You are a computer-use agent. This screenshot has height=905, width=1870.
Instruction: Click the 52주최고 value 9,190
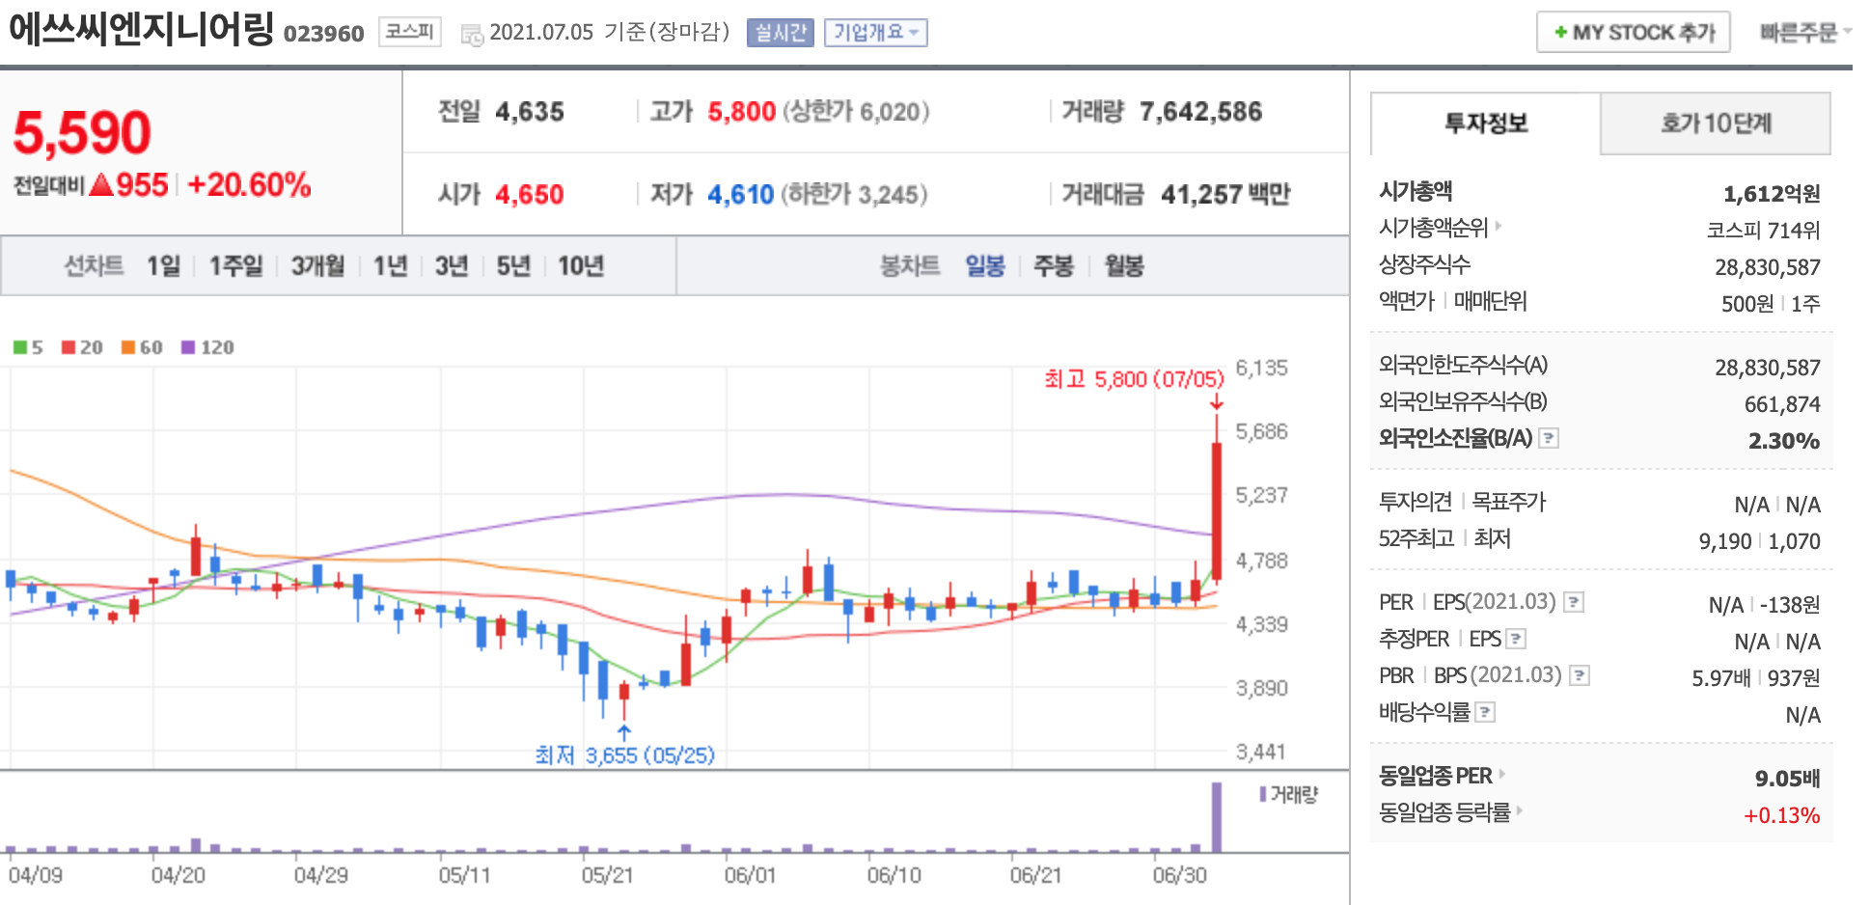click(1725, 541)
